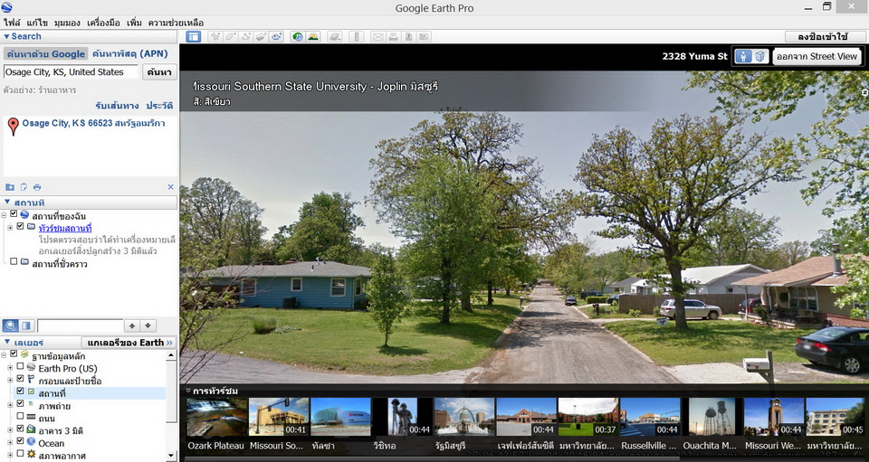Show the ruler tool

click(357, 36)
